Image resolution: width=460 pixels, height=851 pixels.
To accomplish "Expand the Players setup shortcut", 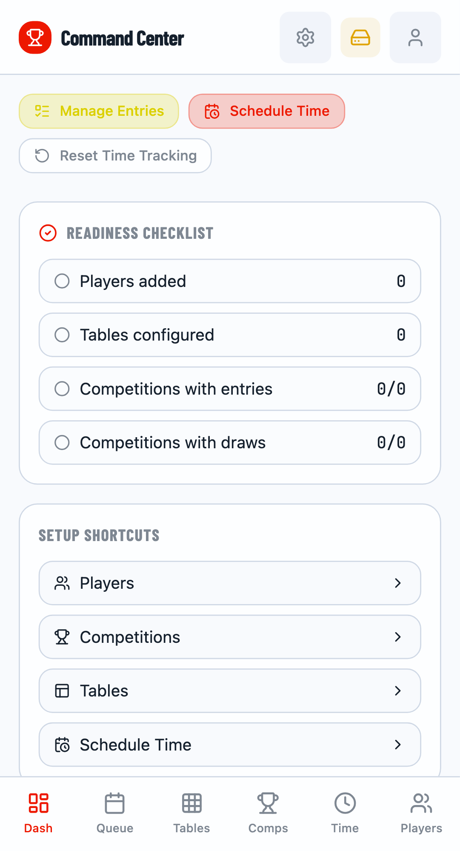I will tap(398, 583).
